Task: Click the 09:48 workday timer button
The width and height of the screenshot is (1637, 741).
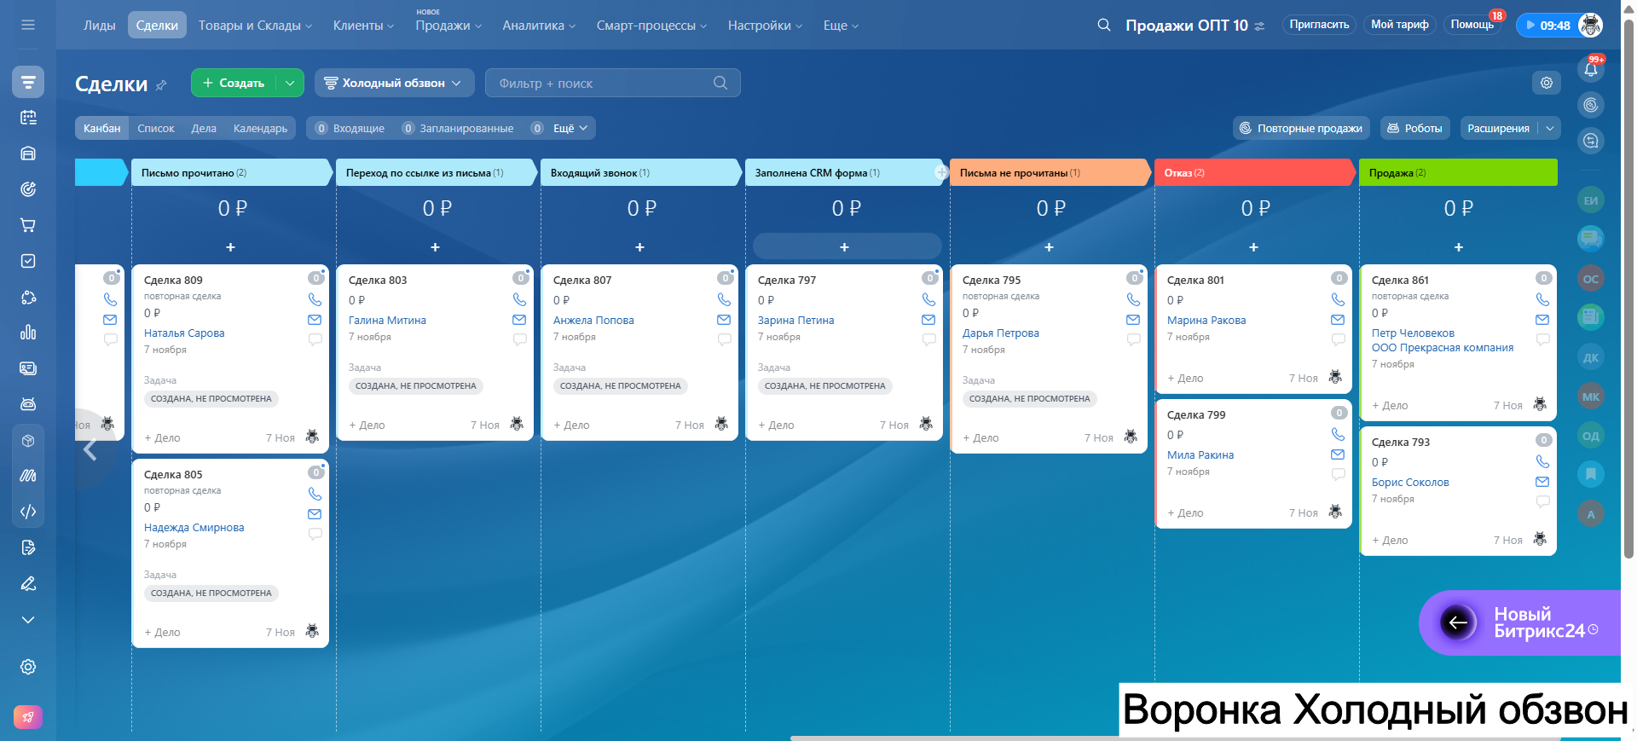Action: pyautogui.click(x=1547, y=25)
